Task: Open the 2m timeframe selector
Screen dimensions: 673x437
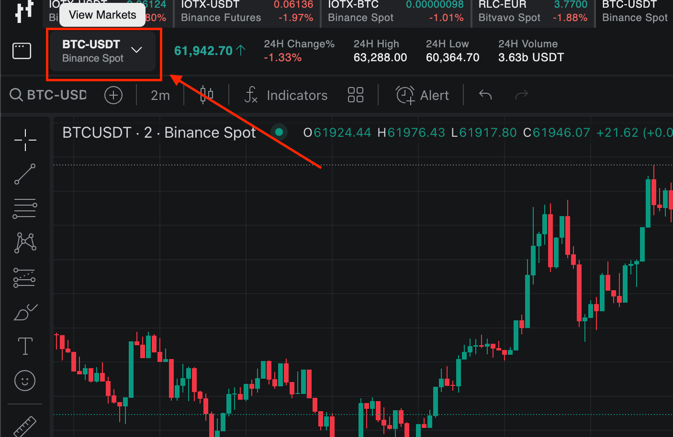Action: (160, 95)
